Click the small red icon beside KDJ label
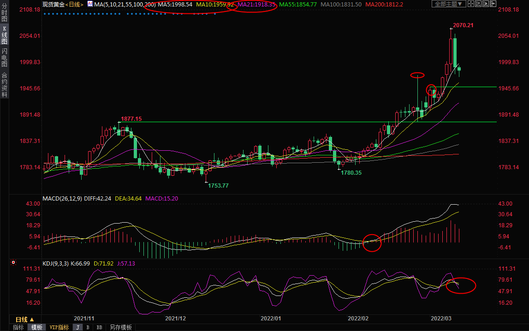529x331 pixels. tap(13, 263)
